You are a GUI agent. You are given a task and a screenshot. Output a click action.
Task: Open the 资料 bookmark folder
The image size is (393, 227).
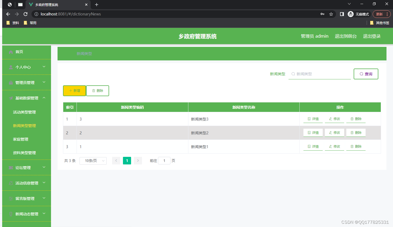13,23
